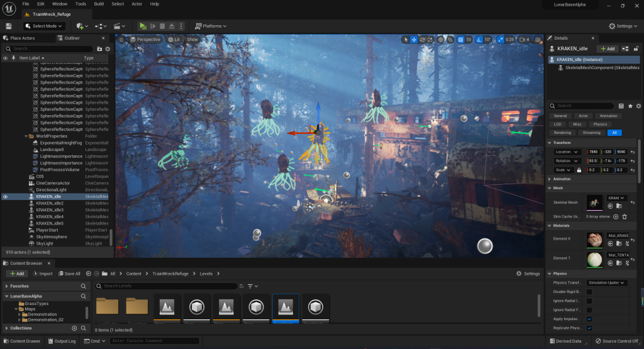
Task: Click the Import button in Content Browser
Action: [43, 274]
